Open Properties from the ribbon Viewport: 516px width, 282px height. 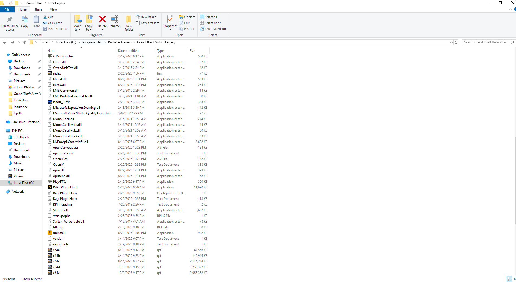pyautogui.click(x=170, y=23)
